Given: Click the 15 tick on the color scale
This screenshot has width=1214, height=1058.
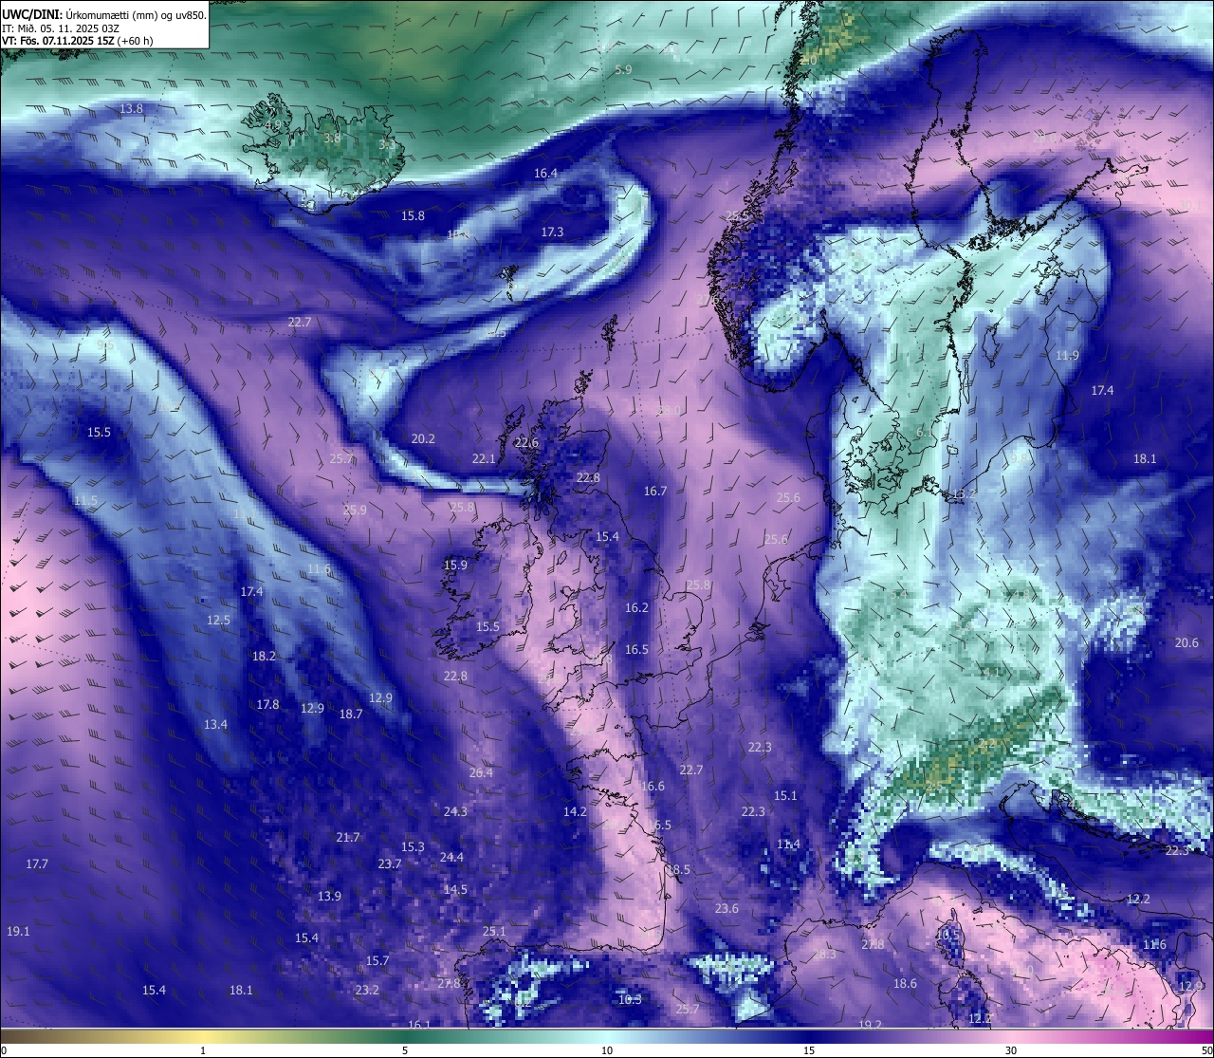Looking at the screenshot, I should (809, 1050).
